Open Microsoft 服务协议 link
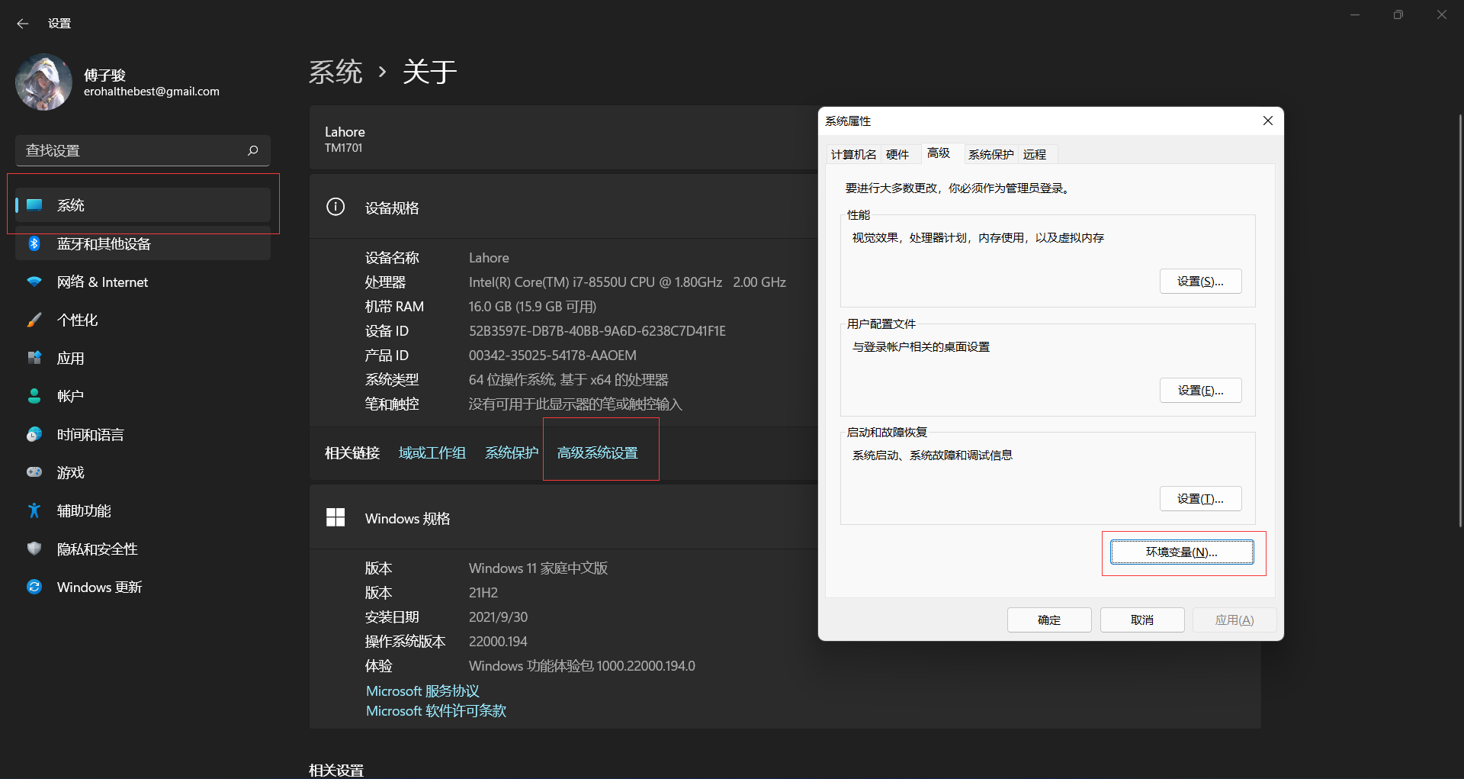The width and height of the screenshot is (1464, 779). (x=422, y=690)
